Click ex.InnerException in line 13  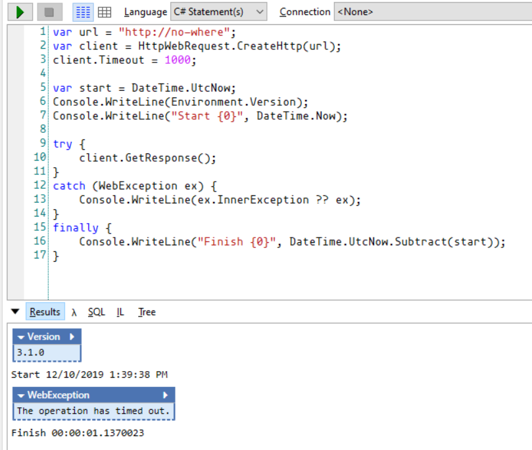pos(253,200)
